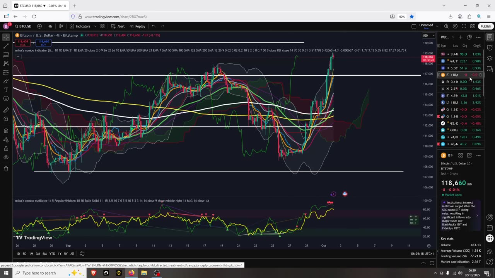Select the 5D time range
Image resolution: width=495 pixels, height=278 pixels.
(24, 254)
